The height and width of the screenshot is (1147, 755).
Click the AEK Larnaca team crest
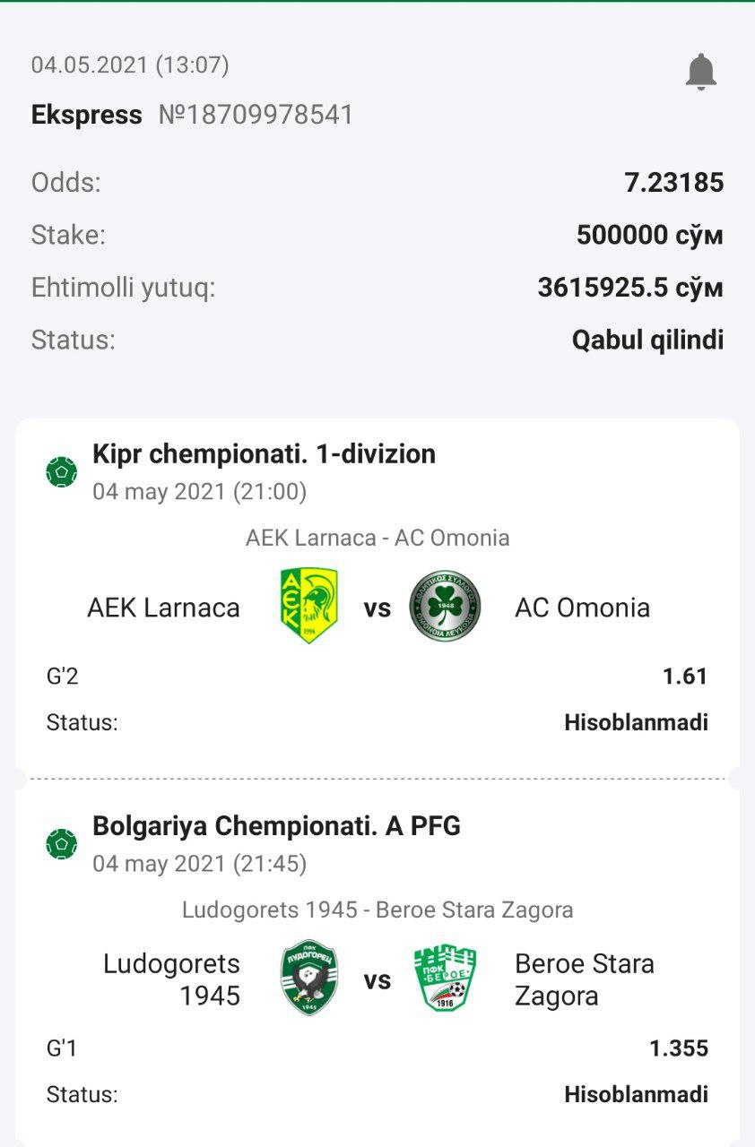(308, 607)
